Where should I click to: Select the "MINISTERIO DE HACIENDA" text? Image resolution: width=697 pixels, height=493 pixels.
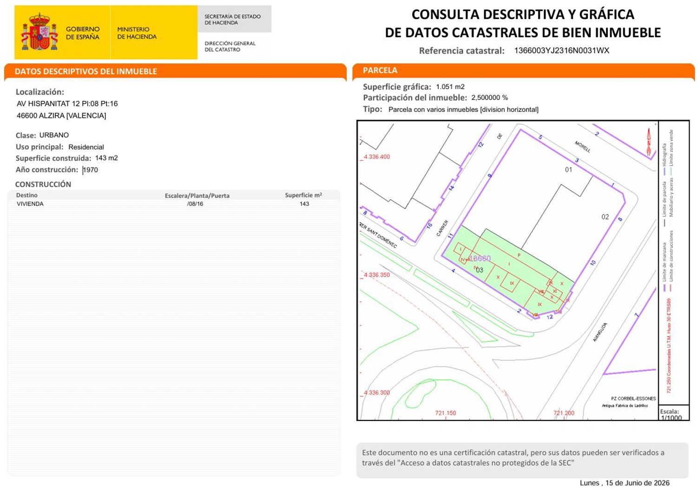coord(137,33)
